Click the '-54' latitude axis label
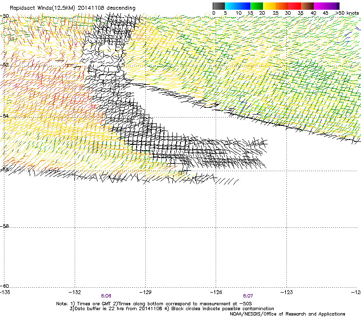This screenshot has height=317, width=361. click(4, 116)
